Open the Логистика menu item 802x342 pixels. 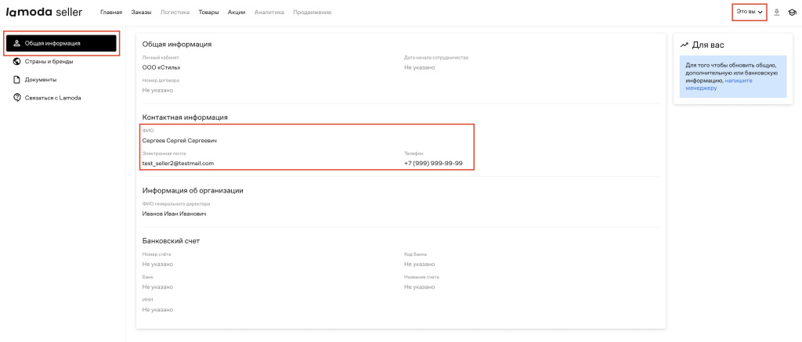(174, 13)
